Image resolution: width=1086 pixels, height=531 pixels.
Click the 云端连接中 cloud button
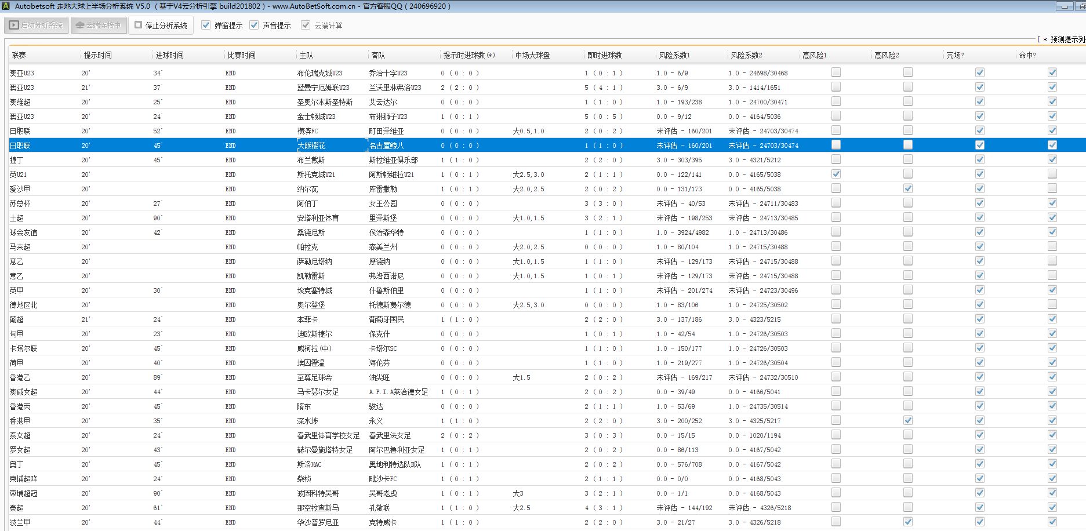99,26
